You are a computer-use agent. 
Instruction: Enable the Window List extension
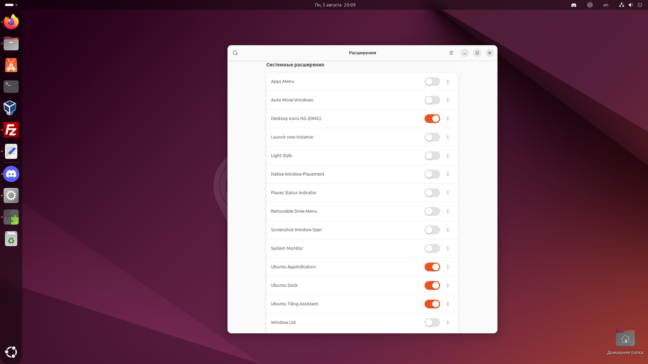coord(432,323)
